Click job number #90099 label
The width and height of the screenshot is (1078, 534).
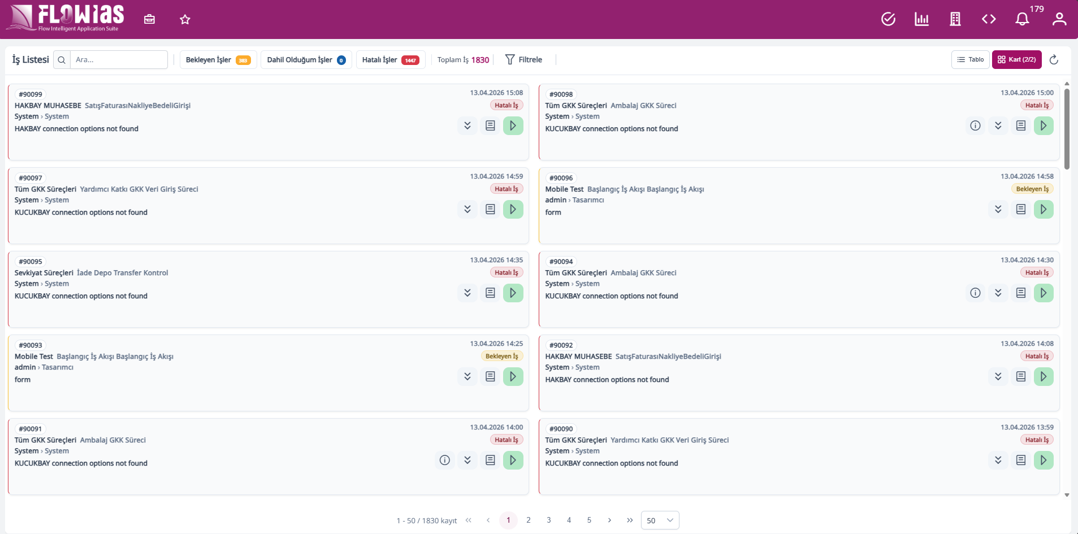(31, 94)
